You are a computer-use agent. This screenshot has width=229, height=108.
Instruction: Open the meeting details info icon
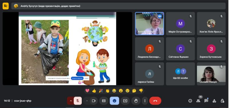click(x=190, y=101)
